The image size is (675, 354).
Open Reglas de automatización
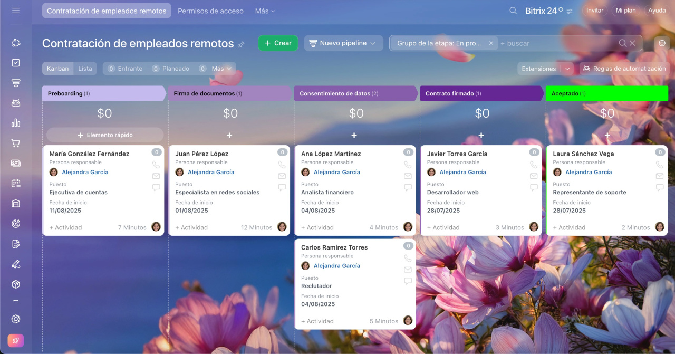pyautogui.click(x=624, y=69)
